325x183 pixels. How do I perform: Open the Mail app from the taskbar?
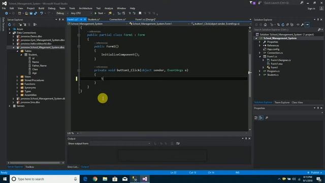click(125, 179)
